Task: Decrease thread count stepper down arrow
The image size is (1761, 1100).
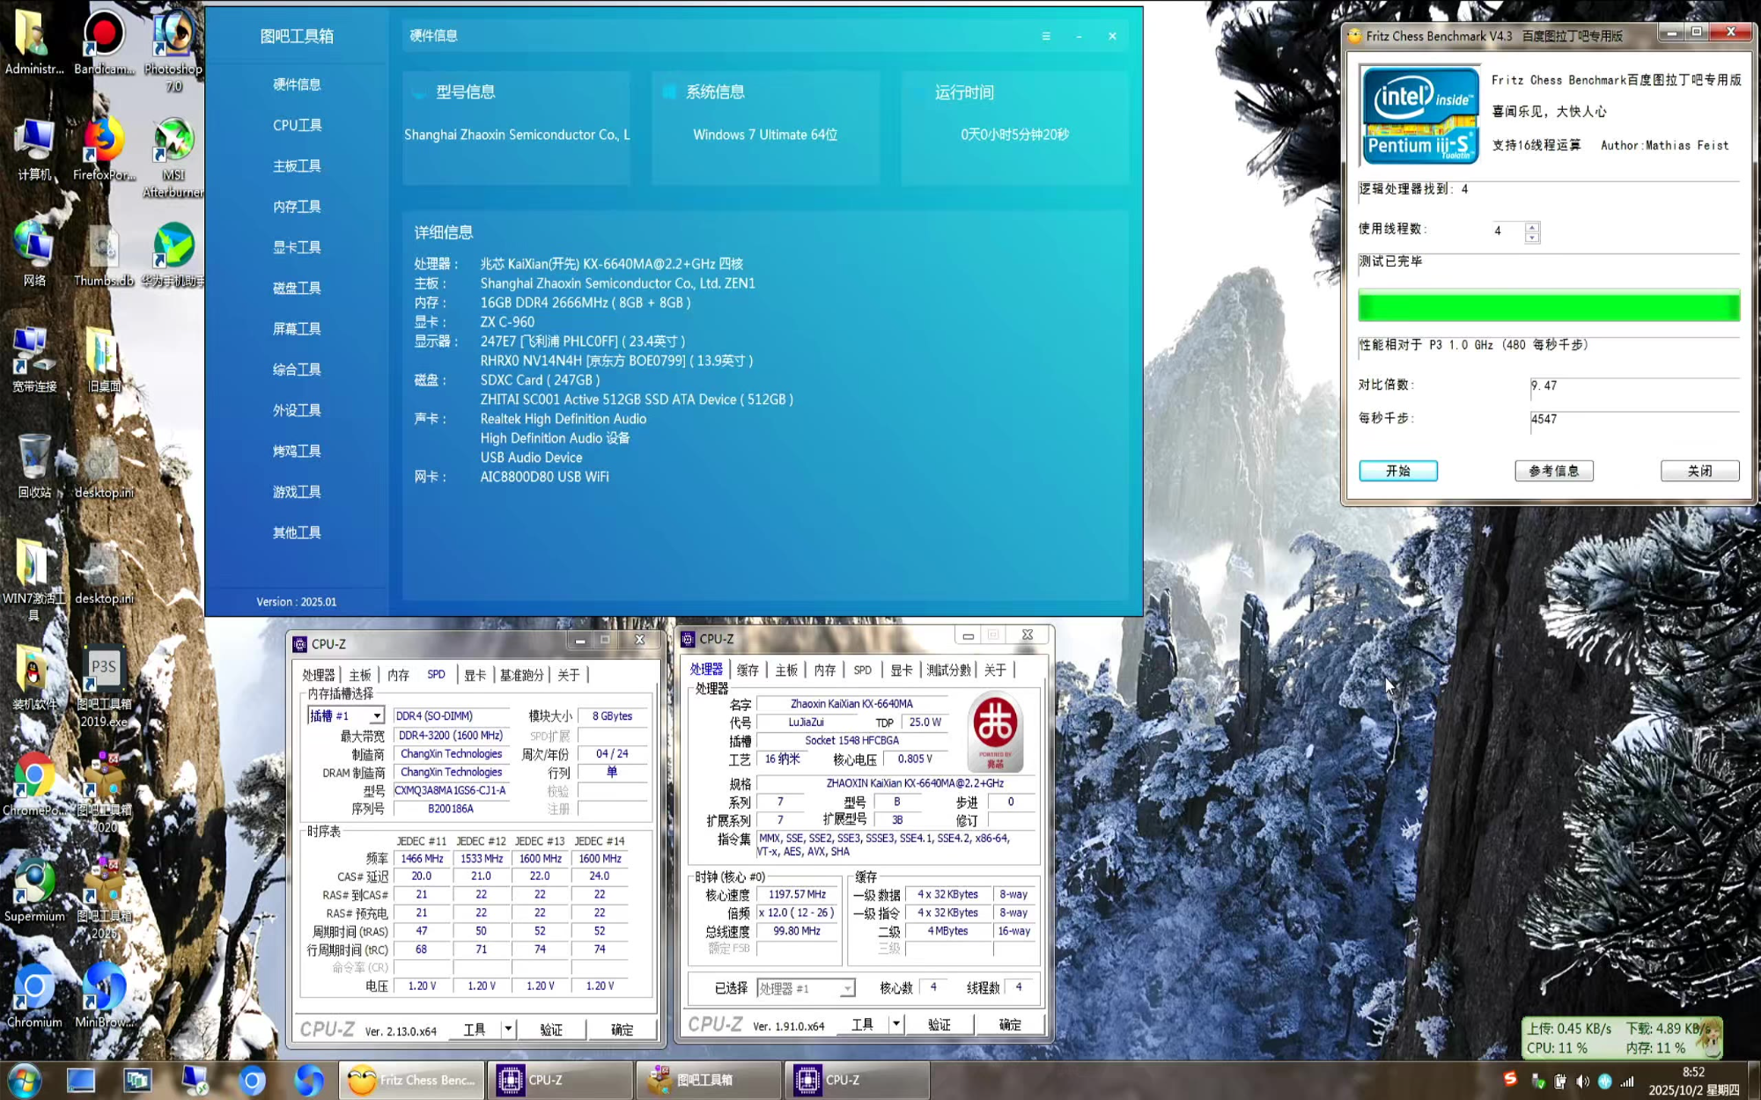Action: pos(1532,238)
